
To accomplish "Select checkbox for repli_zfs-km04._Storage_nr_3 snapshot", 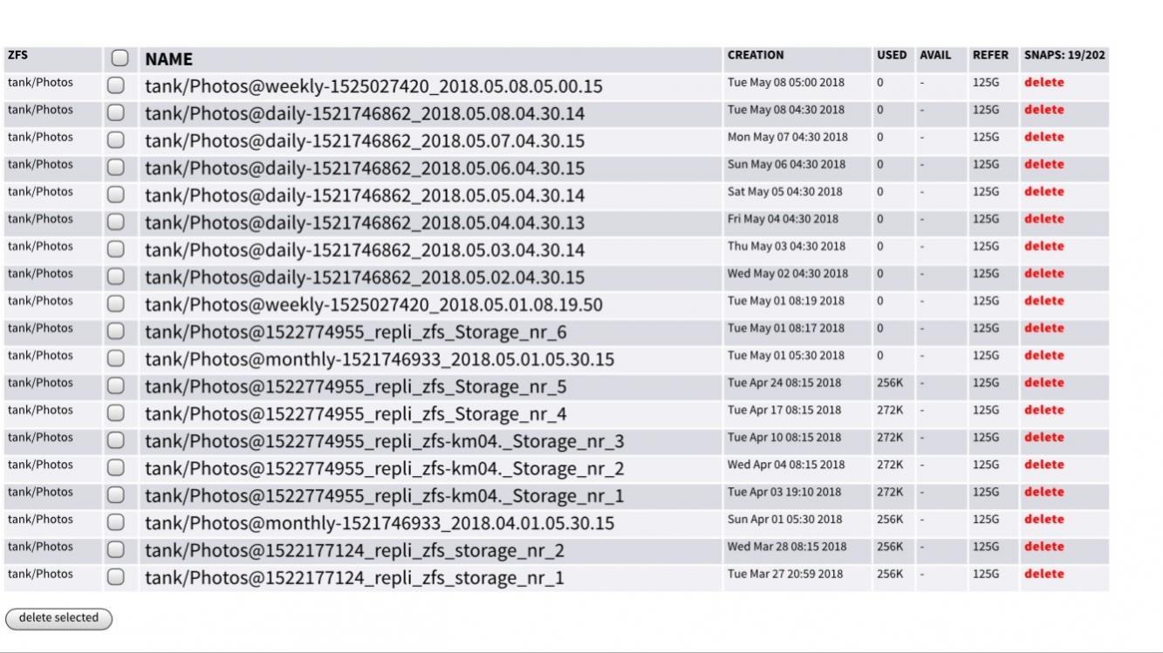I will (116, 440).
